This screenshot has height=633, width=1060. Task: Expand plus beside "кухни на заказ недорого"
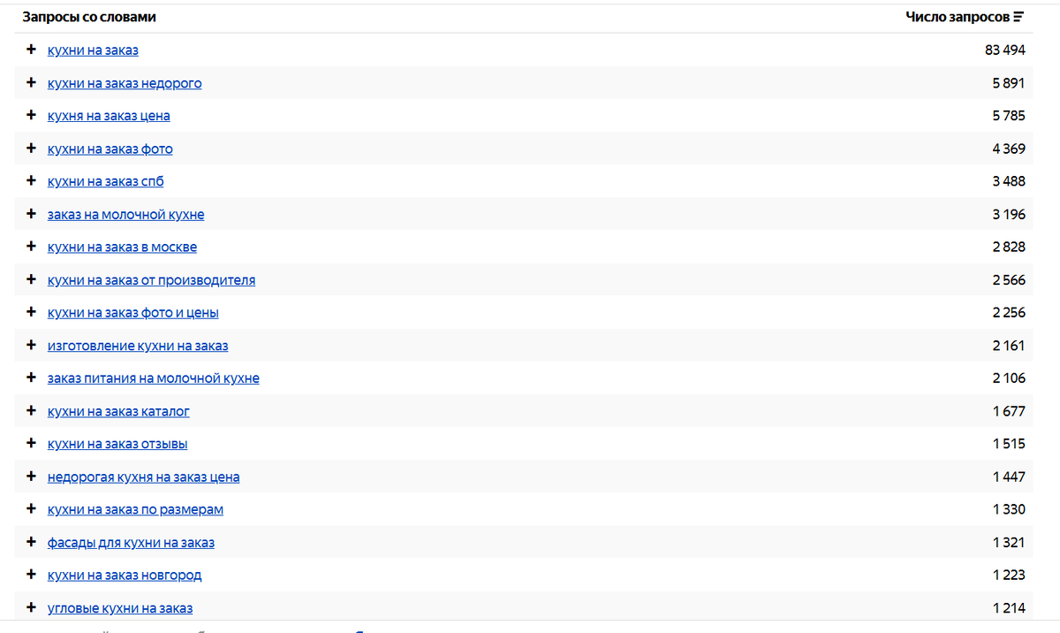pos(31,82)
